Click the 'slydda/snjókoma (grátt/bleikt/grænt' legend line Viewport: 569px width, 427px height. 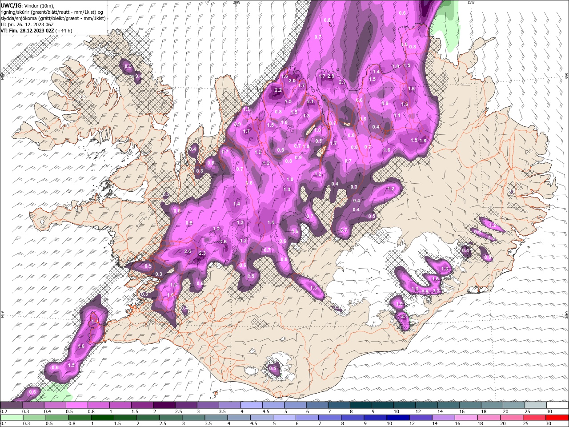tap(53, 18)
